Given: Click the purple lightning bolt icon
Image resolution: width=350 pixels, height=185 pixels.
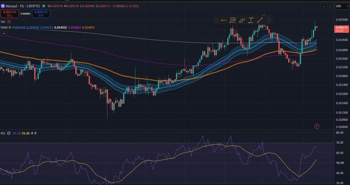Looking at the screenshot, I should tap(317, 126).
